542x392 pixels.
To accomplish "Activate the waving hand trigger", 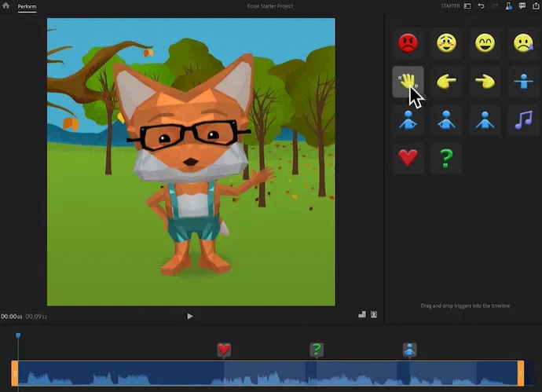I will coord(408,81).
